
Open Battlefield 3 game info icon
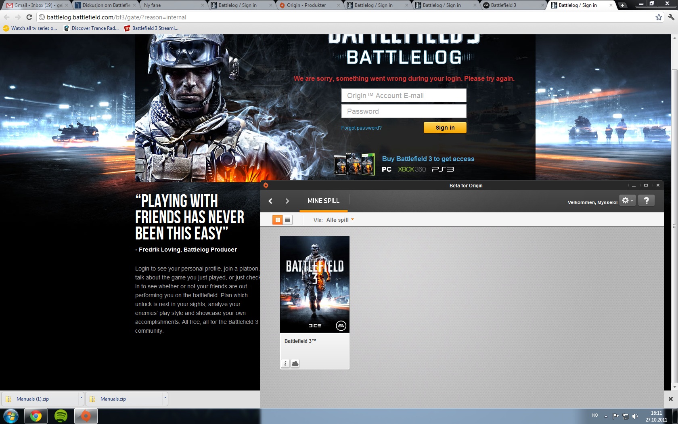coord(285,363)
